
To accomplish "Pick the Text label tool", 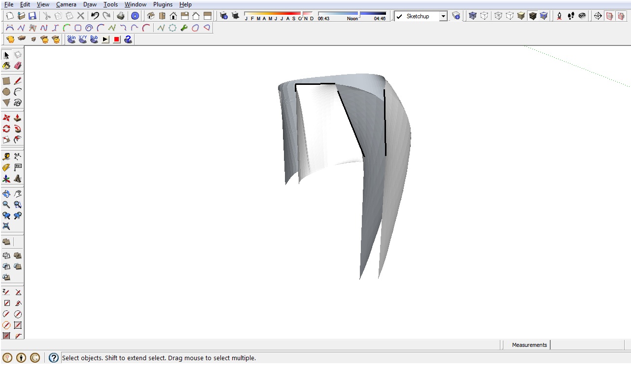I will (x=18, y=168).
